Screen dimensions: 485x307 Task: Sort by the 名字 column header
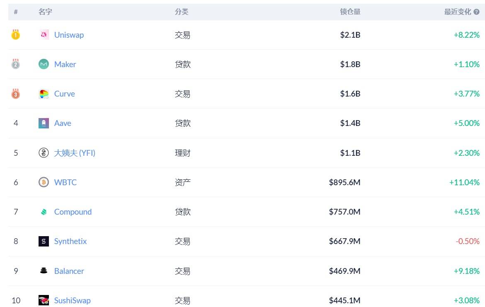(45, 12)
